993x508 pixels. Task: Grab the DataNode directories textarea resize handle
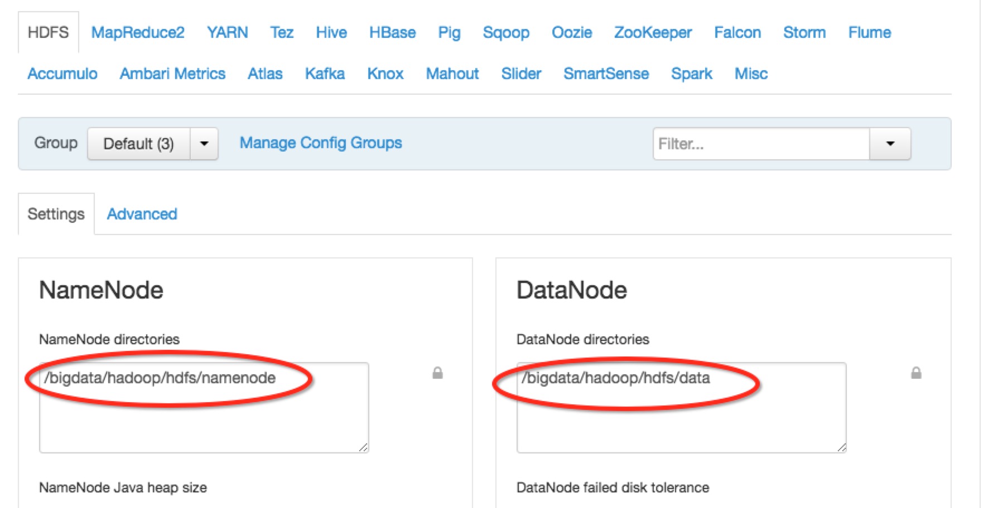coord(841,447)
